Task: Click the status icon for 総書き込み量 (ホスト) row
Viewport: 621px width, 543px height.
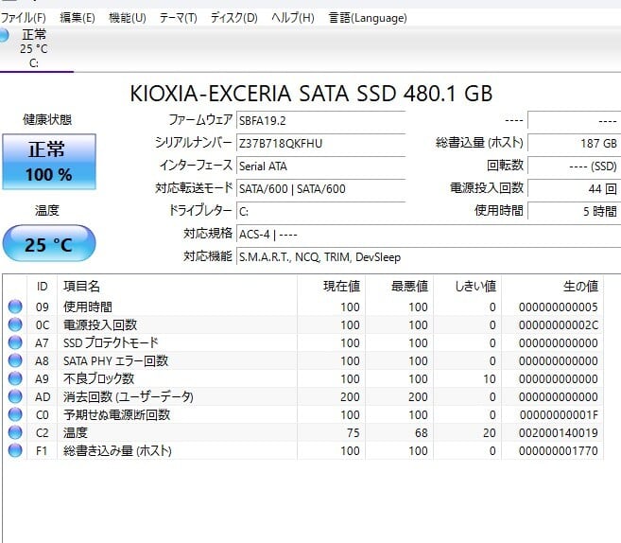Action: (x=15, y=450)
